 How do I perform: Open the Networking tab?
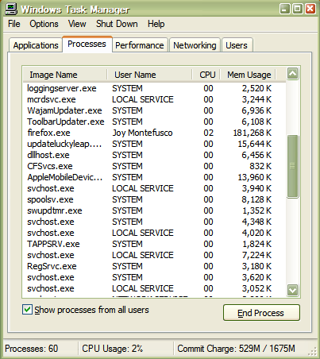tap(195, 45)
